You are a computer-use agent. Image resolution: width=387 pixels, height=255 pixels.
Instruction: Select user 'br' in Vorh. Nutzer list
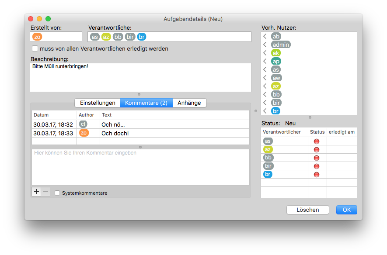tap(275, 111)
